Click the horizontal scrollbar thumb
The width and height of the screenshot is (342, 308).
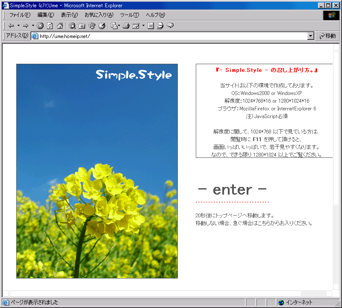156,293
